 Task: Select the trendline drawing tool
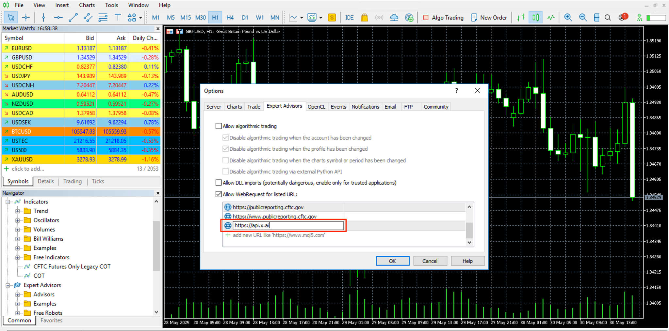point(73,18)
